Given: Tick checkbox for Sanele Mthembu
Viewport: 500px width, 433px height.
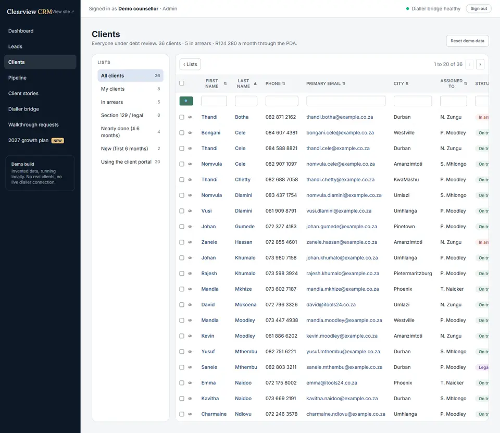Looking at the screenshot, I should pyautogui.click(x=182, y=367).
